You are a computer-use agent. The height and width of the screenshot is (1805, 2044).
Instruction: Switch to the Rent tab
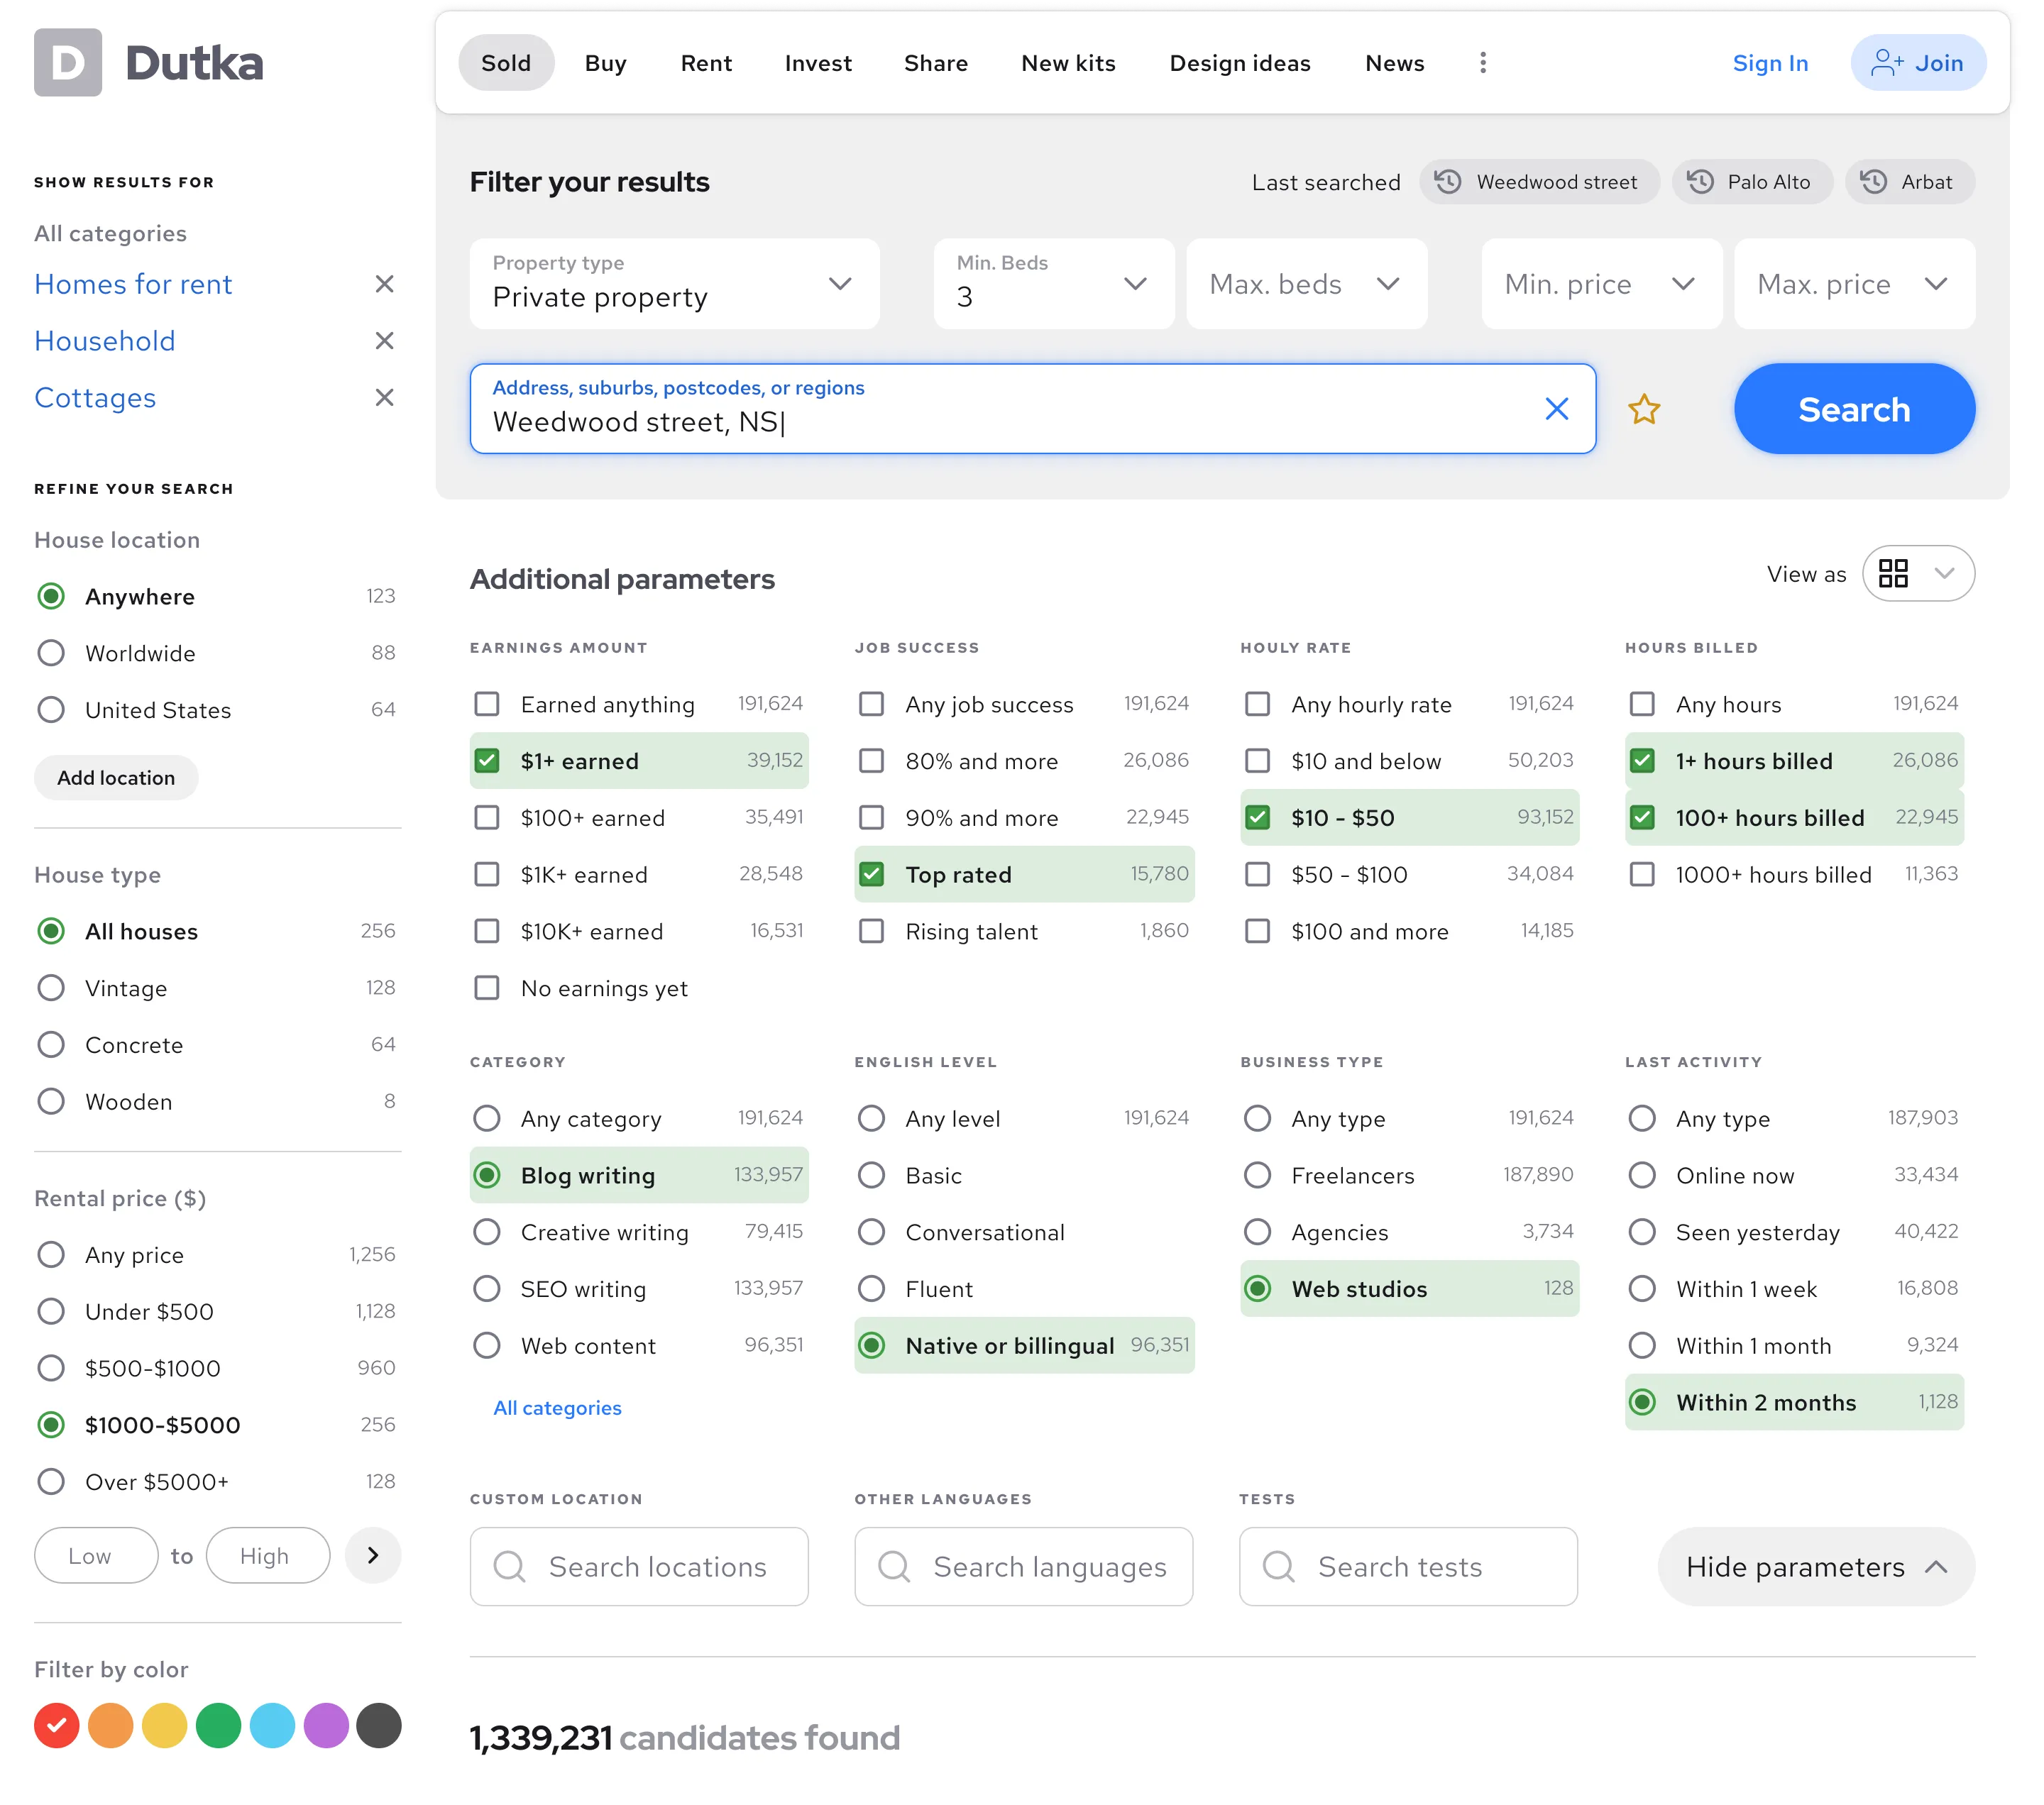pos(706,63)
